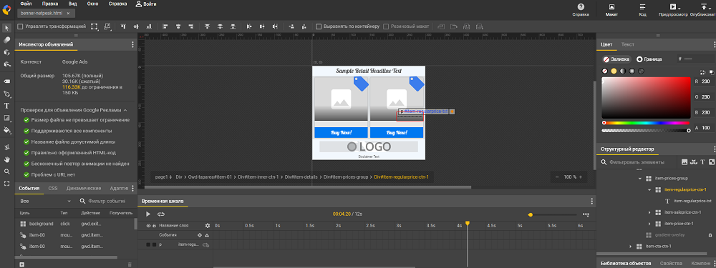The image size is (716, 268).
Task: Expand item-price-ctn-1 tree node
Action: coord(649,223)
